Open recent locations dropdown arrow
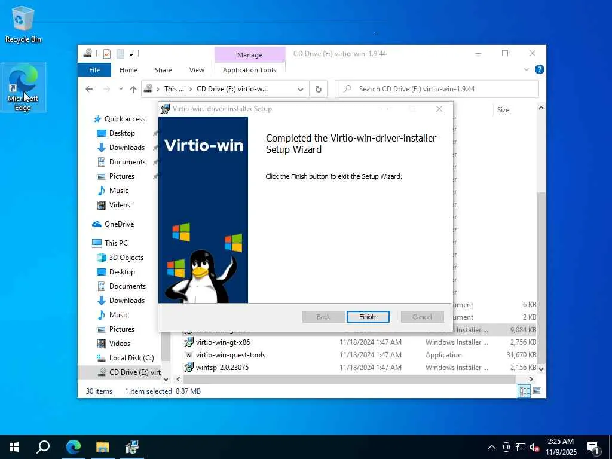612x459 pixels. click(x=121, y=89)
